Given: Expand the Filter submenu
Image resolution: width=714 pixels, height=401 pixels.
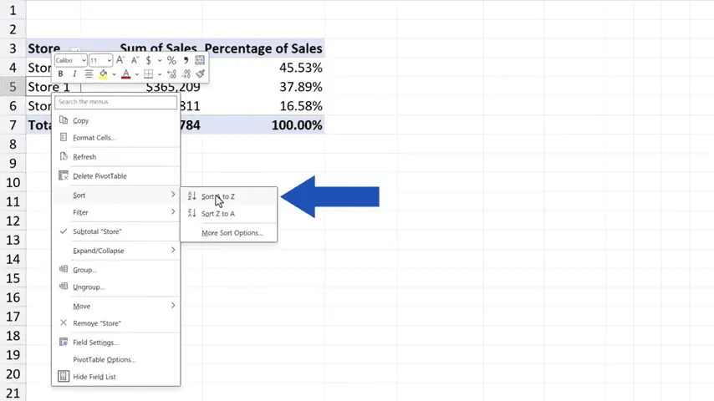Looking at the screenshot, I should (x=117, y=212).
